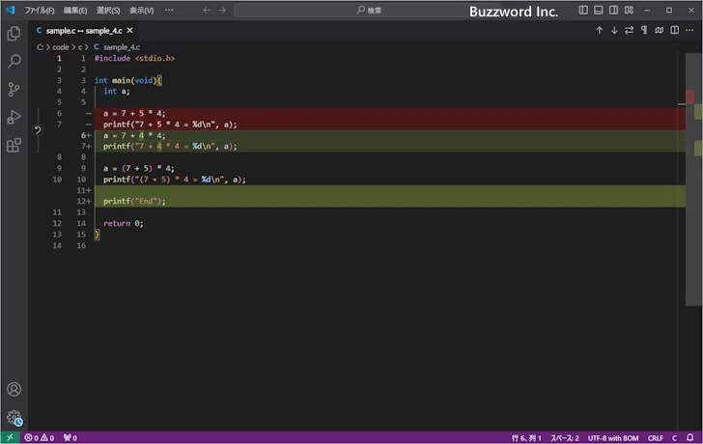Toggle primary side bar layout button
Screen dimensions: 703x444
coord(583,10)
